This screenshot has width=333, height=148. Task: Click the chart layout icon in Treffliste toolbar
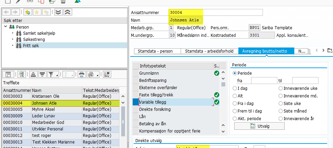click(x=107, y=74)
